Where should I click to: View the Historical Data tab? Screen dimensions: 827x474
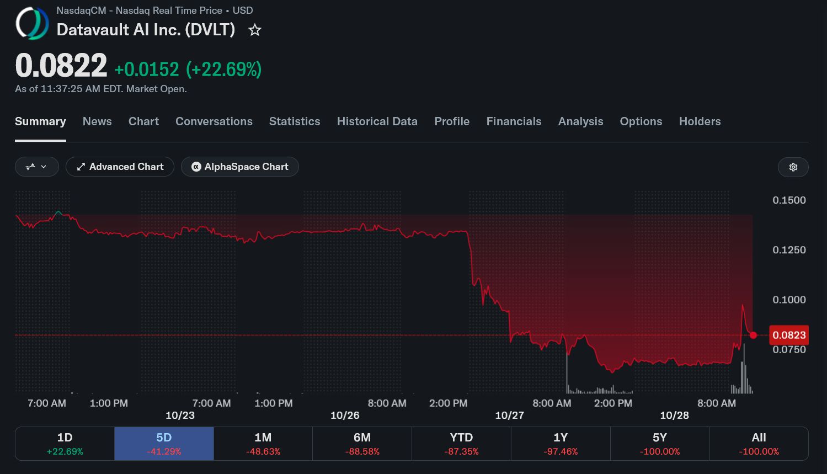pyautogui.click(x=377, y=121)
